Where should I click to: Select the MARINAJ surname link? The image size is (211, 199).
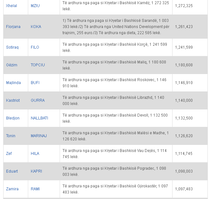(x=39, y=136)
